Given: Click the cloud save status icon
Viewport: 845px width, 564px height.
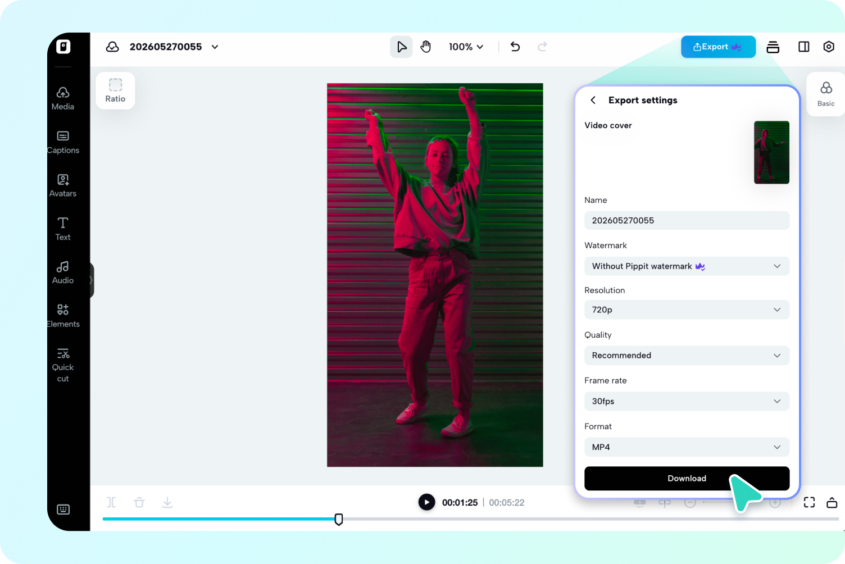Looking at the screenshot, I should coord(112,47).
